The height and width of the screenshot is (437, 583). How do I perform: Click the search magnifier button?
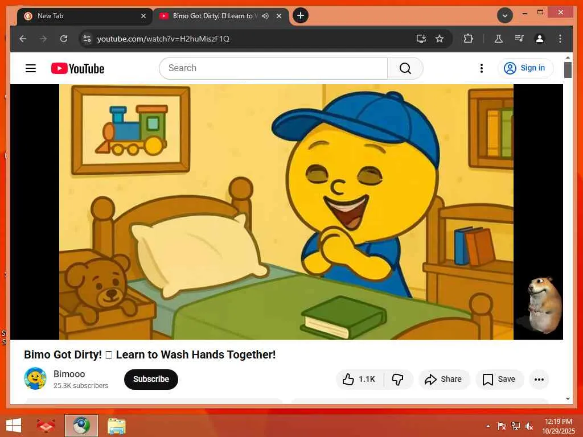coord(405,68)
